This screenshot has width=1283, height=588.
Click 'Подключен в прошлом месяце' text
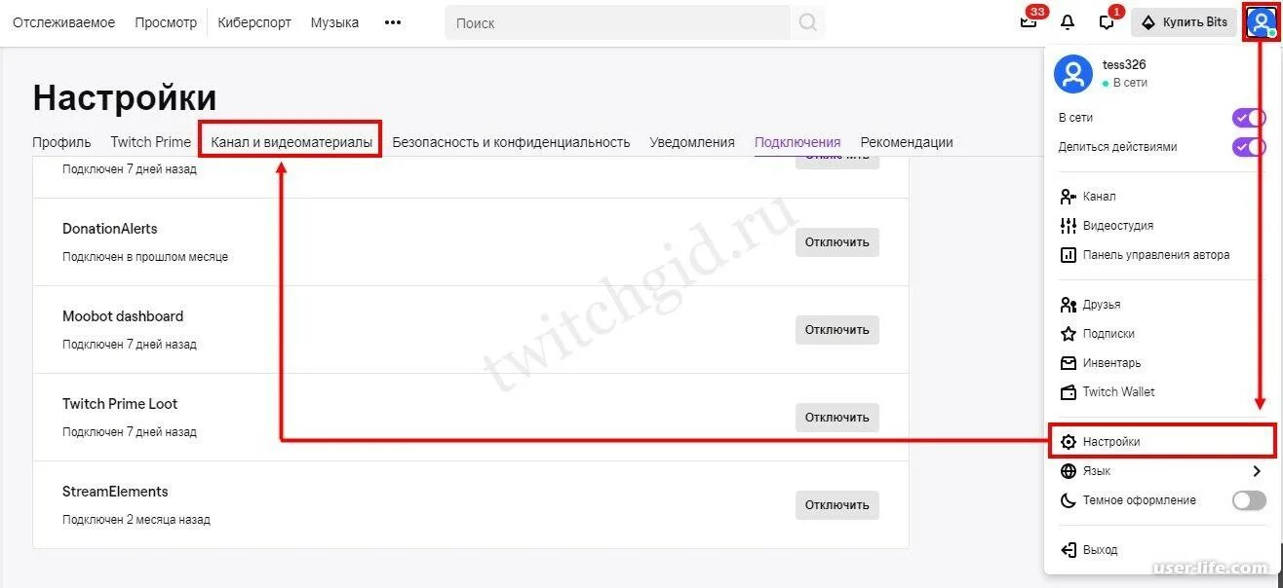(145, 257)
